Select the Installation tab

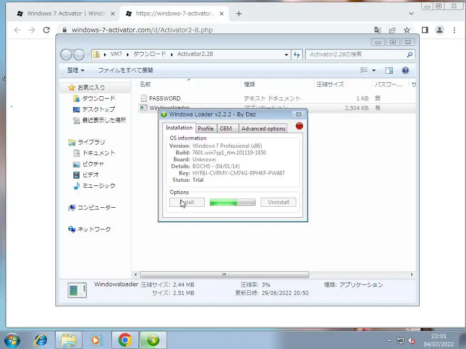(x=179, y=128)
